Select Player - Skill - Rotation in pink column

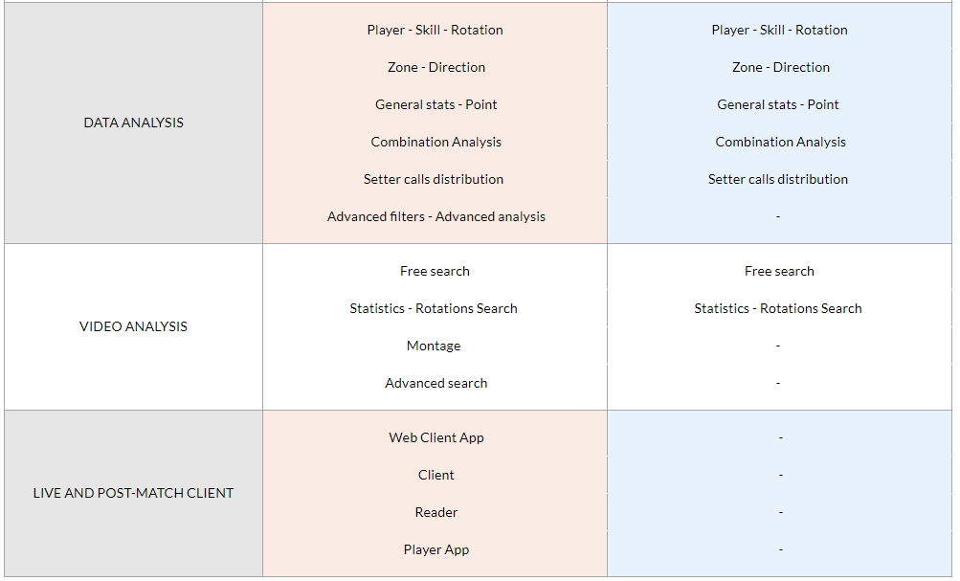click(x=435, y=30)
